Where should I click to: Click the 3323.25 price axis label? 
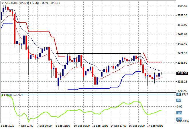point(182,82)
